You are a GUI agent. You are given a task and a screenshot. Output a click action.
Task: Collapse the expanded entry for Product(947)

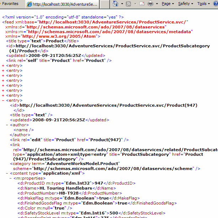(3, 101)
